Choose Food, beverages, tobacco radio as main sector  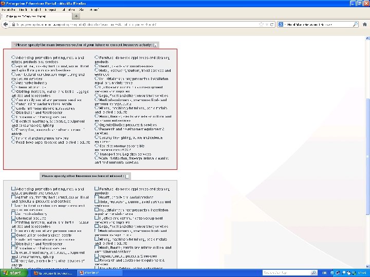pyautogui.click(x=13, y=142)
